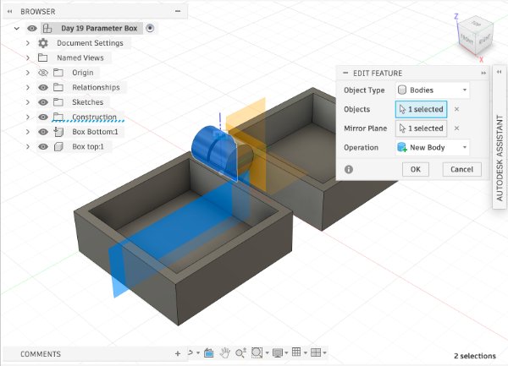Click the '2 selections' status text
This screenshot has height=366, width=508.
click(475, 356)
